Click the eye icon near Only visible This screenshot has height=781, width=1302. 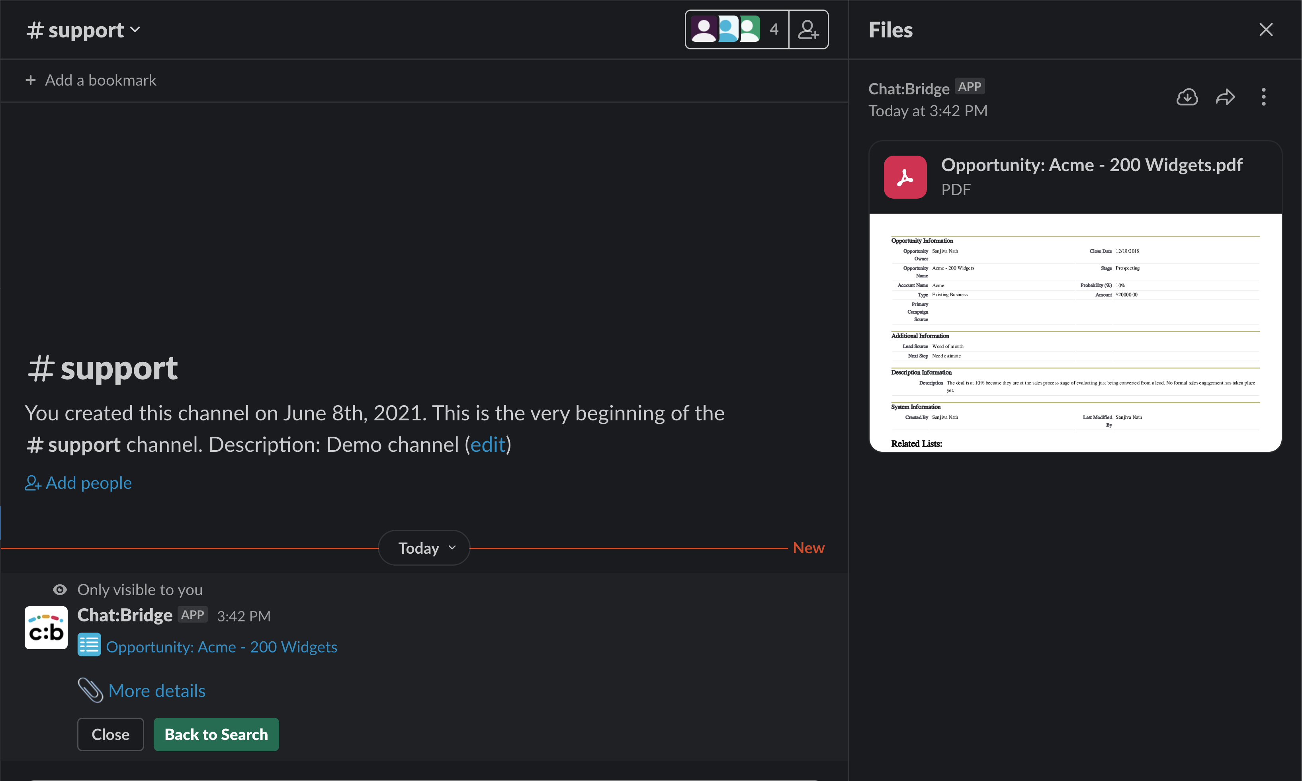pyautogui.click(x=60, y=590)
